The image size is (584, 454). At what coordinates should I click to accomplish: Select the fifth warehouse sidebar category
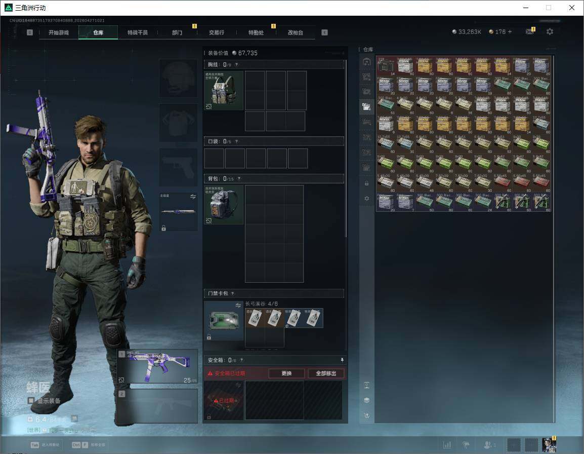click(x=366, y=122)
